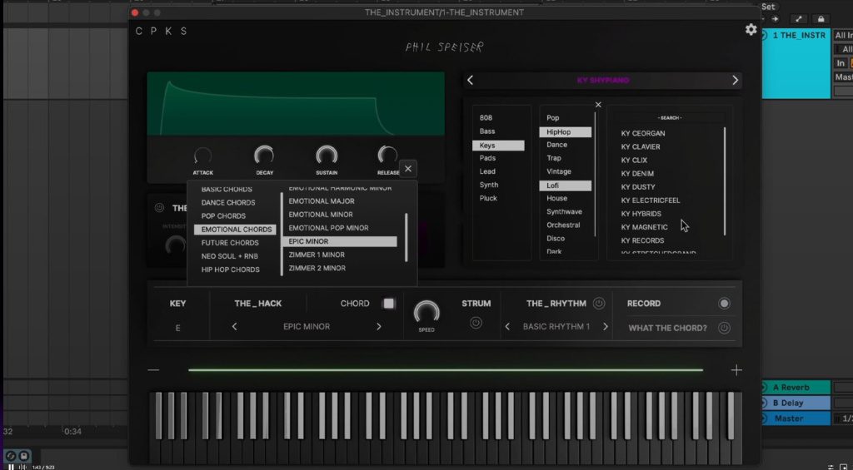Viewport: 853px width, 470px height.
Task: Toggle the Pop genre filter
Action: [x=553, y=118]
